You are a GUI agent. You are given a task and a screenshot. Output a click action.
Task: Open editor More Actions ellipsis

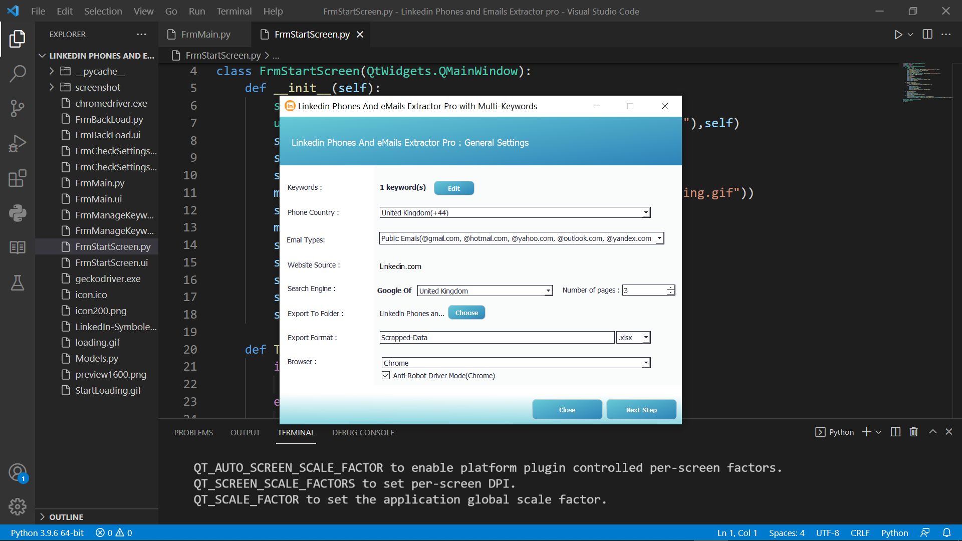946,34
